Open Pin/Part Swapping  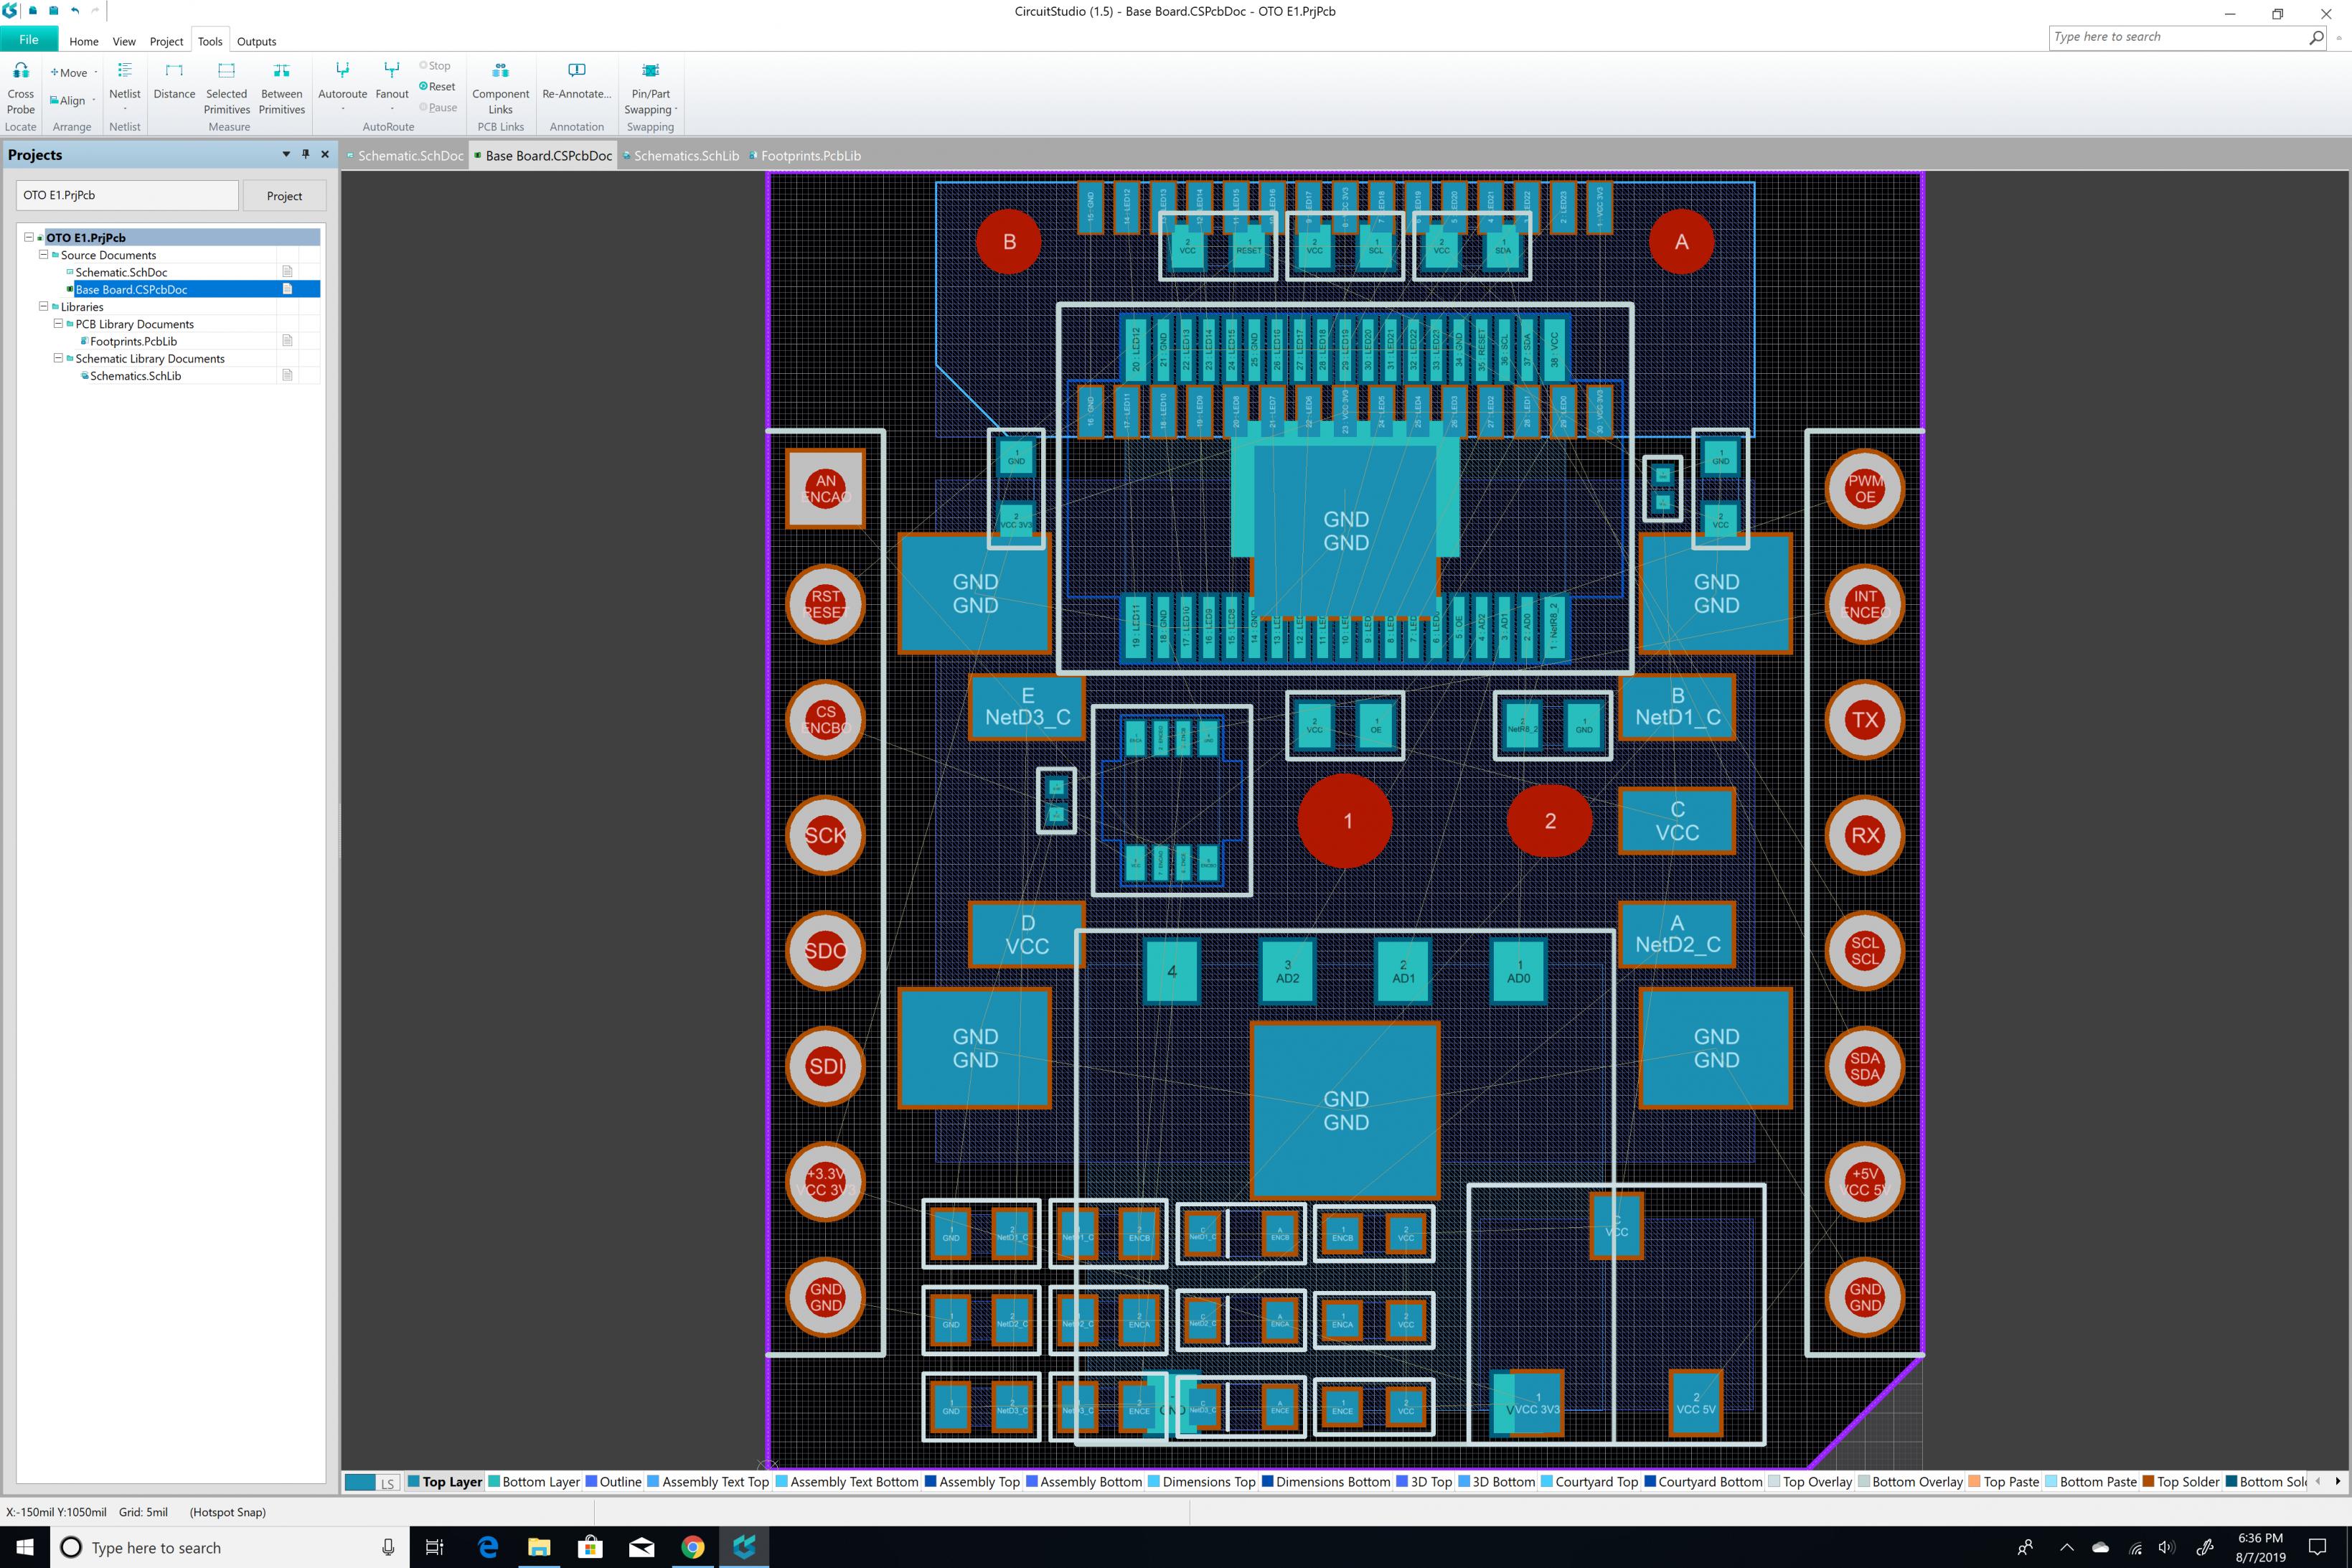tap(650, 87)
